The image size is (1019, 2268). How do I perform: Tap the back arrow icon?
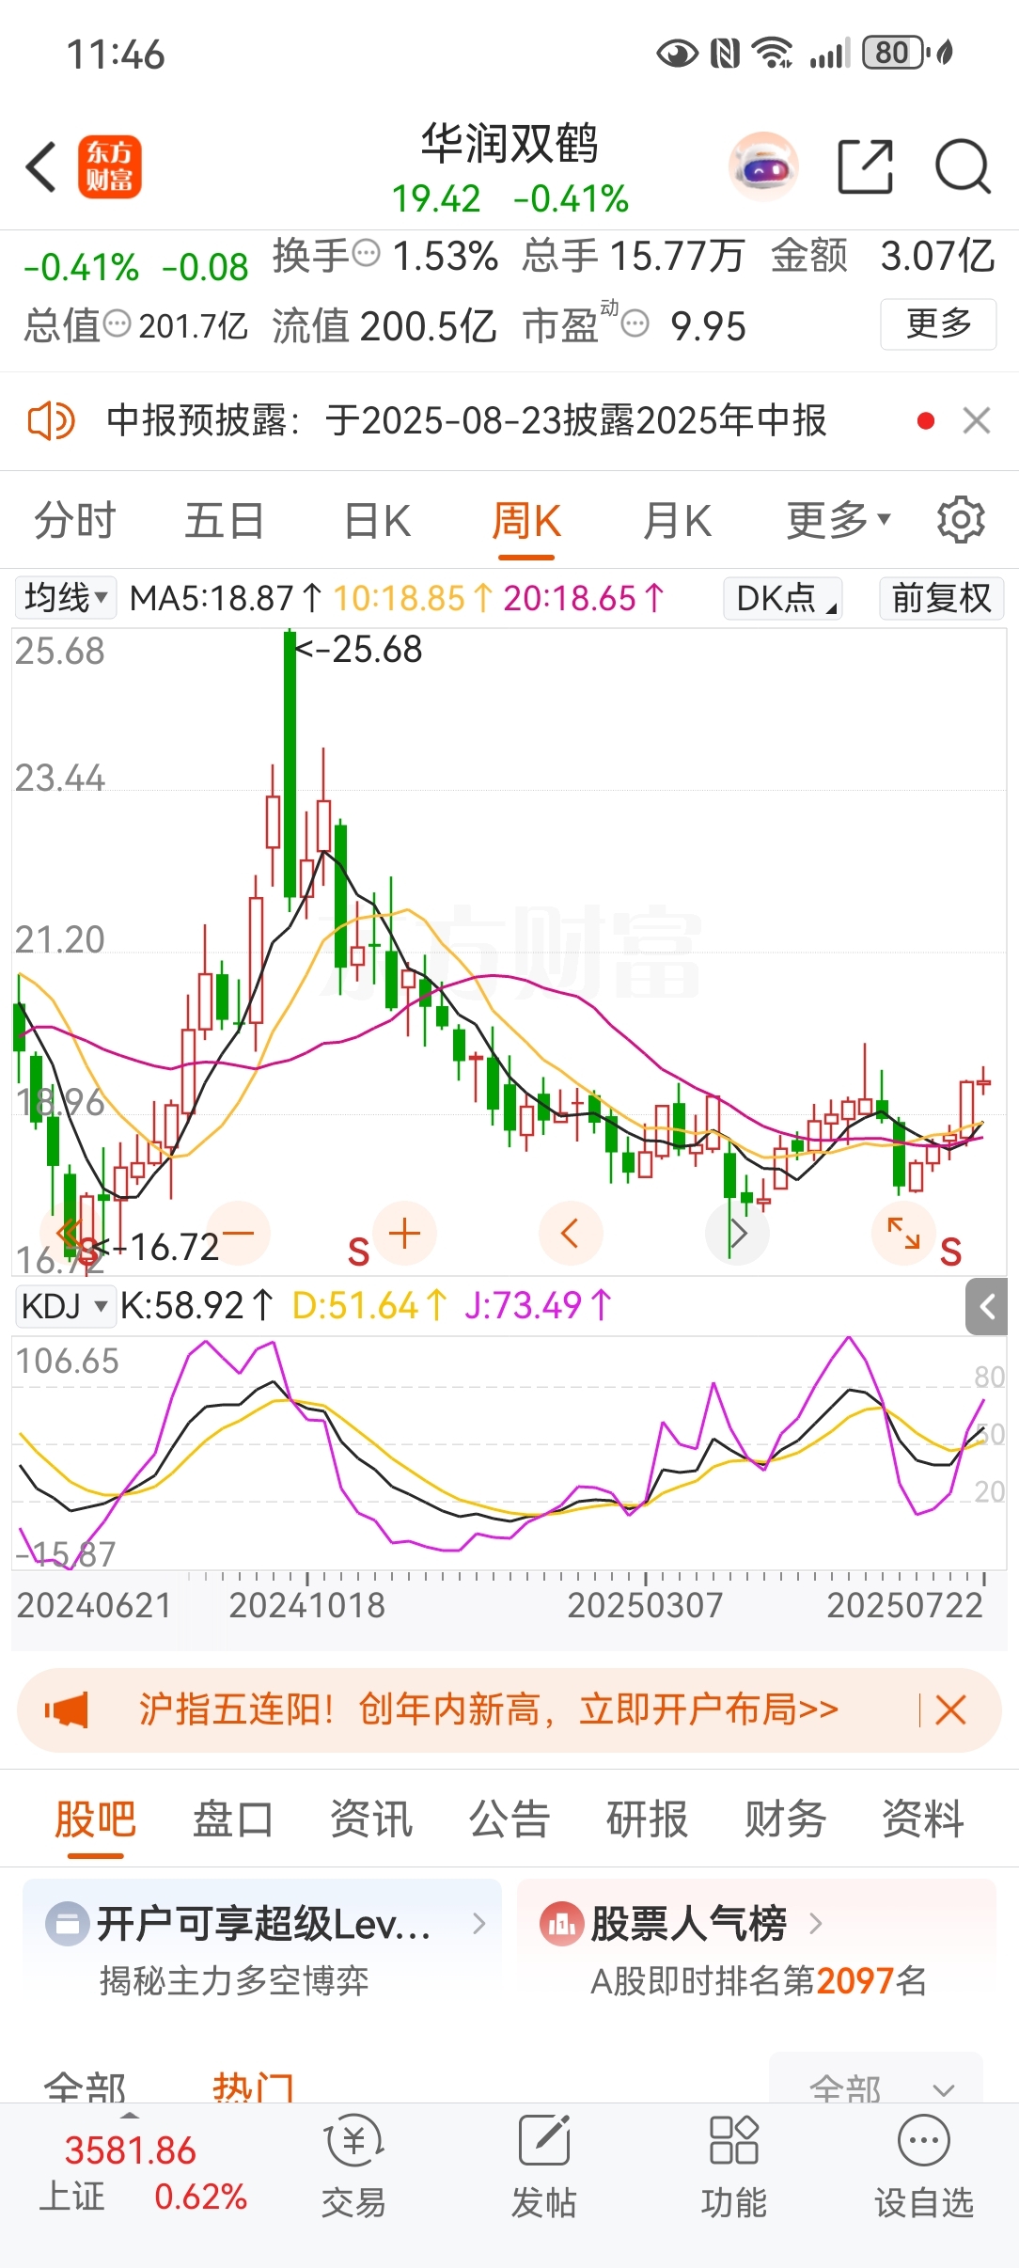(42, 167)
